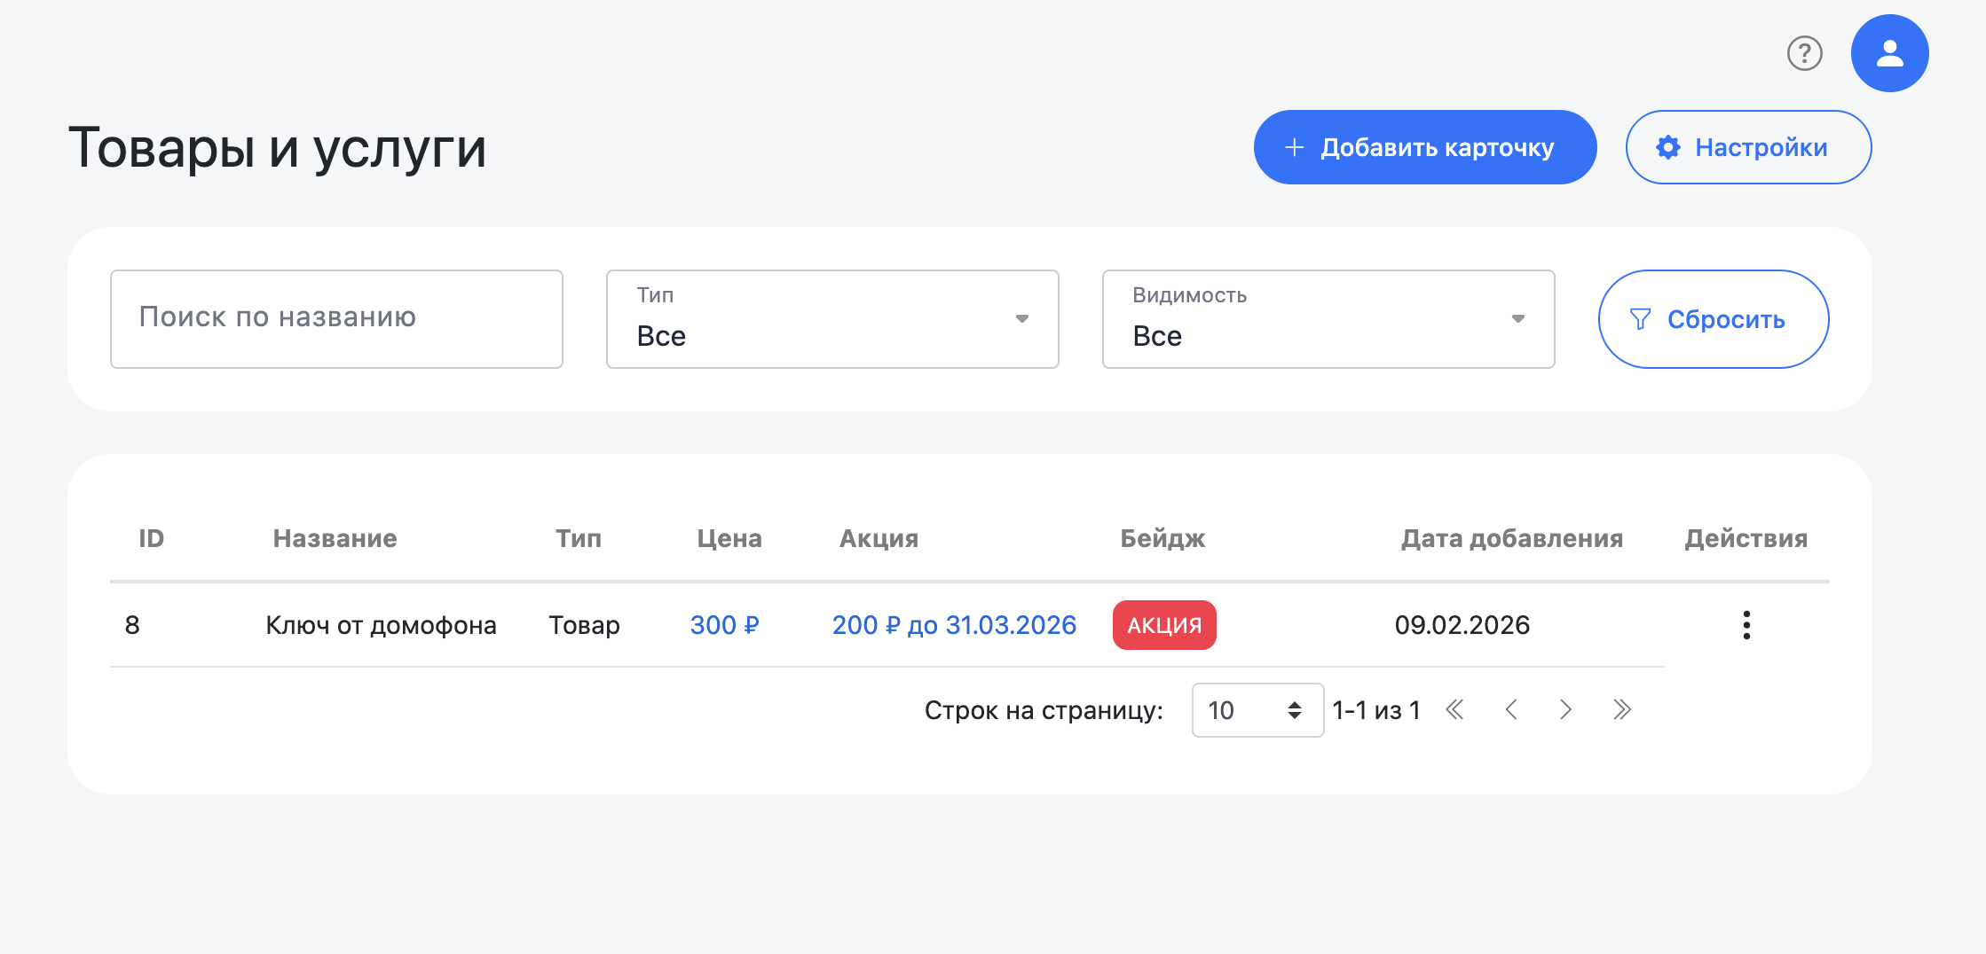Reset filters with Сбросить button

click(x=1713, y=319)
